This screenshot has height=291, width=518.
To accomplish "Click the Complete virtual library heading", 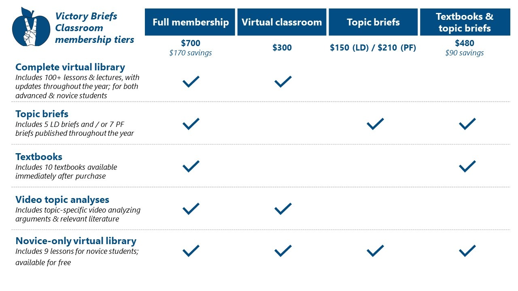I will (x=70, y=67).
